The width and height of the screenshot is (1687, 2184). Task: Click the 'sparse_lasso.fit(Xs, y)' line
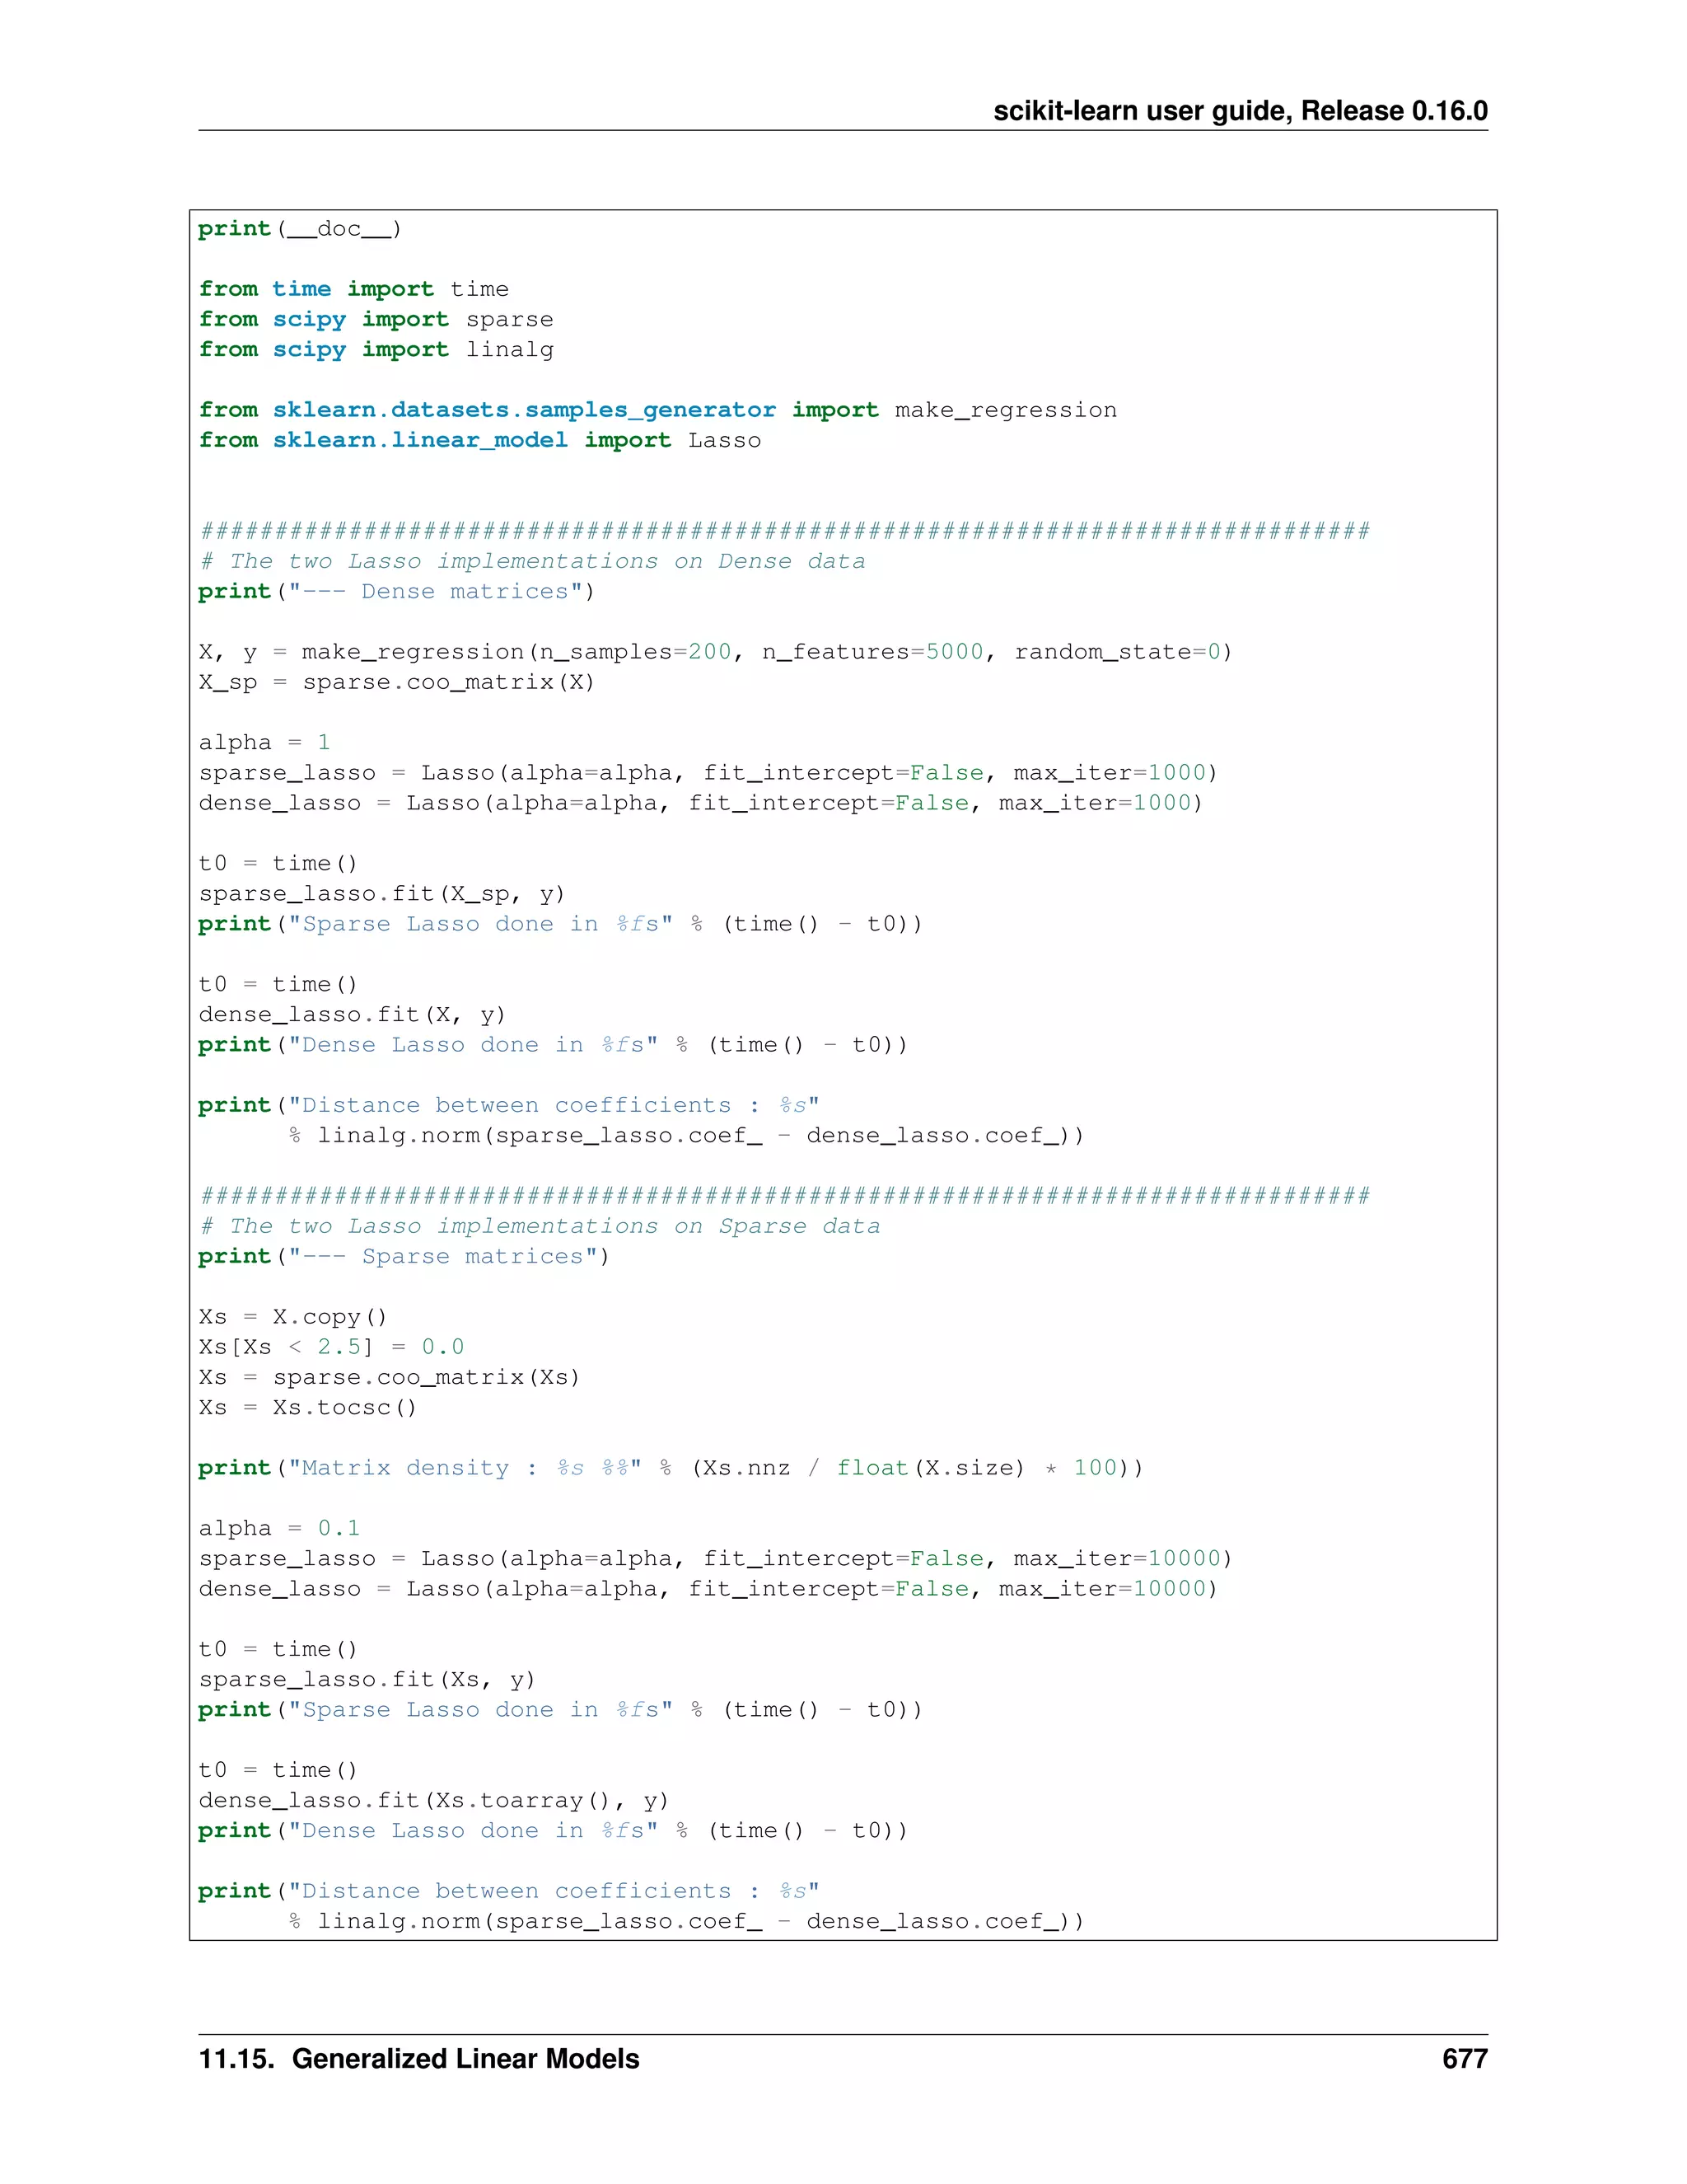367,1680
